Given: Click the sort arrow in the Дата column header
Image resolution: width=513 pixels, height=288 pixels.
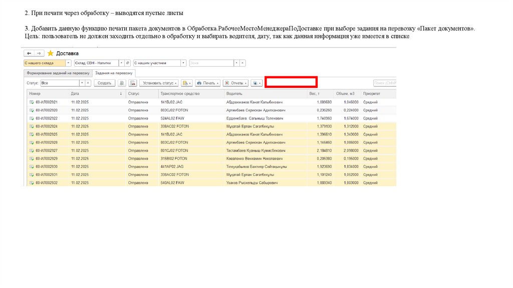Looking at the screenshot, I should pyautogui.click(x=121, y=94).
